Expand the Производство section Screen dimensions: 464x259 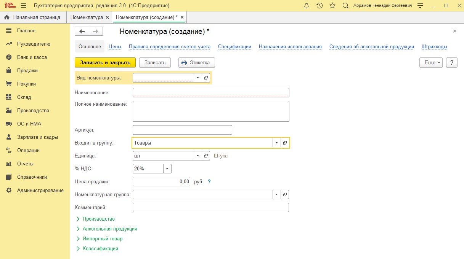[98, 219]
